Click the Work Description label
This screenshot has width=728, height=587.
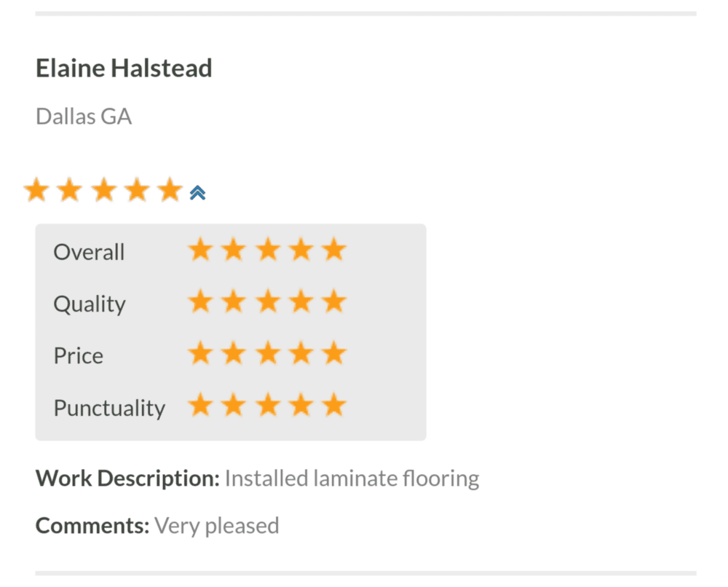tap(127, 478)
